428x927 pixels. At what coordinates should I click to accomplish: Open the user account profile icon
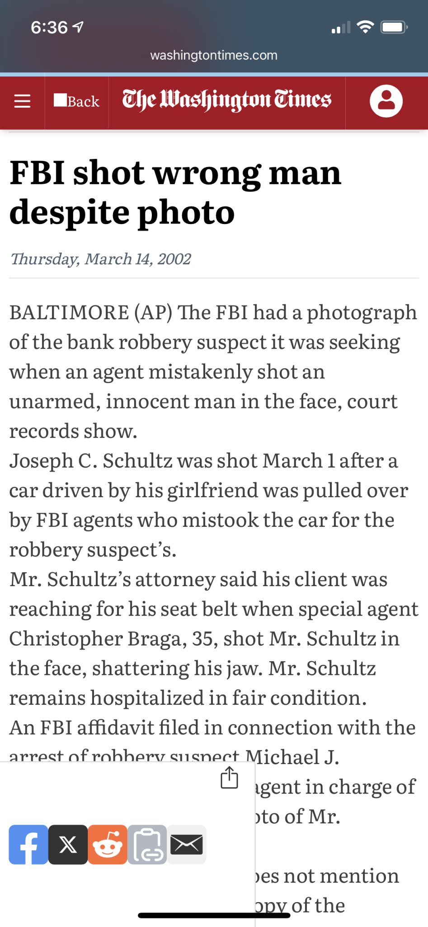386,101
